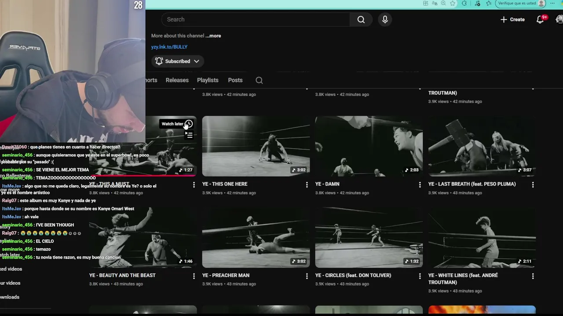Click the browser extensions puzzle icon
Image resolution: width=563 pixels, height=316 pixels.
[x=464, y=3]
